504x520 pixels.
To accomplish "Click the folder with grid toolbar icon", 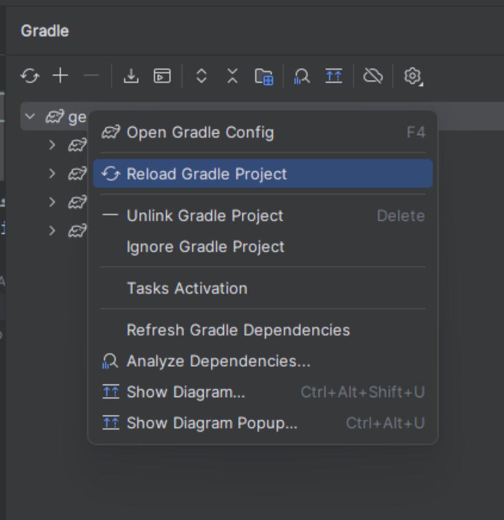I will point(264,77).
